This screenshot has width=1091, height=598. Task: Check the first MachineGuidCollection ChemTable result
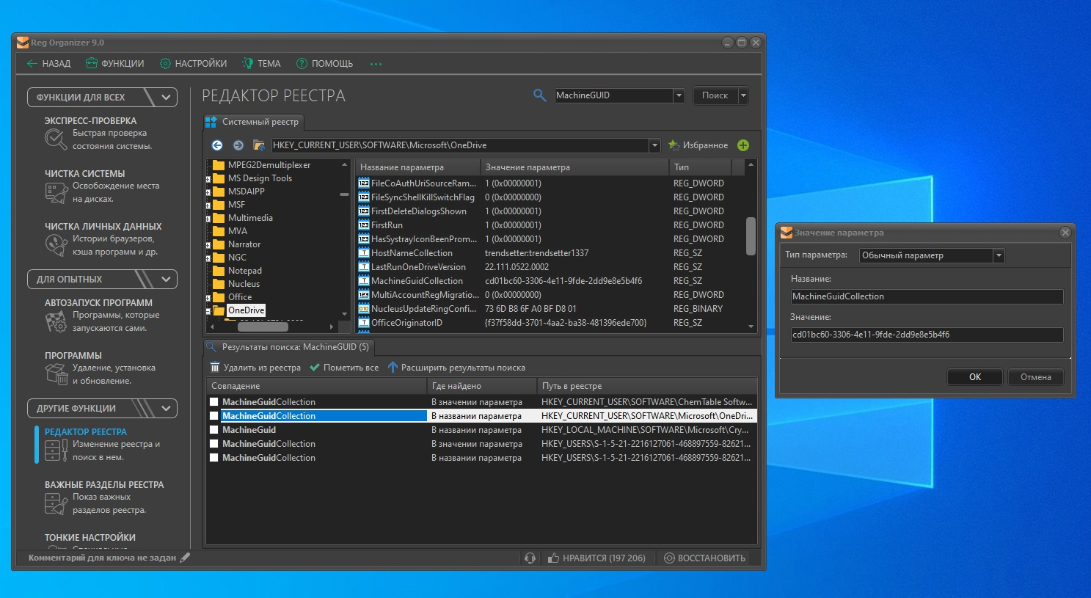(x=214, y=402)
